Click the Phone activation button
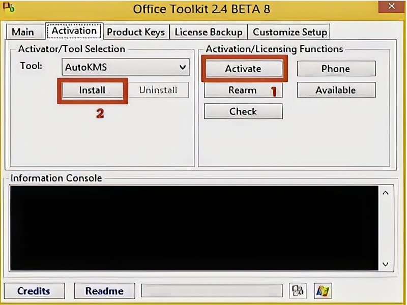The image size is (407, 305). click(336, 68)
